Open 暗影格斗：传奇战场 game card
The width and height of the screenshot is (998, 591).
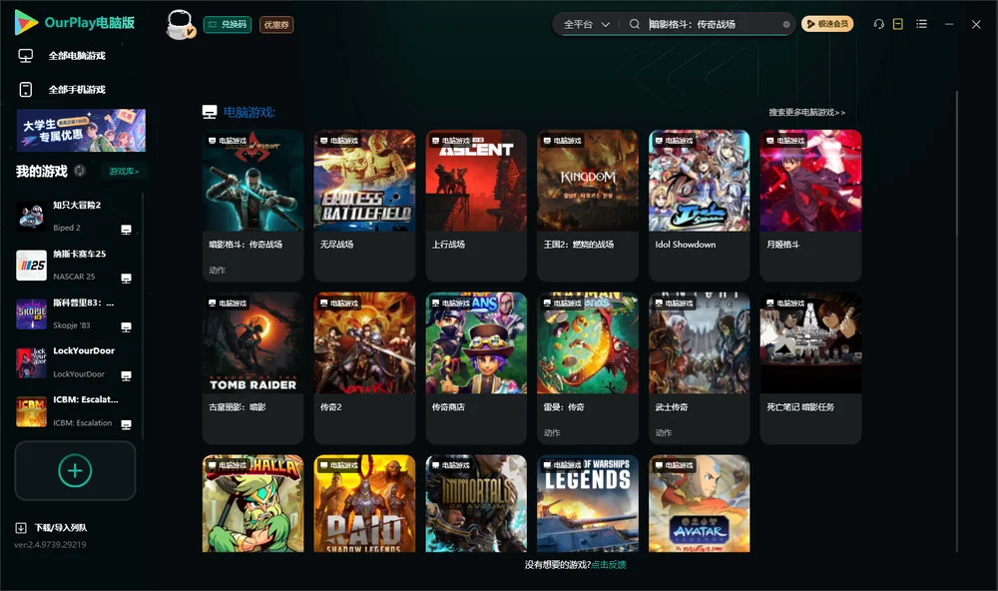pyautogui.click(x=252, y=205)
